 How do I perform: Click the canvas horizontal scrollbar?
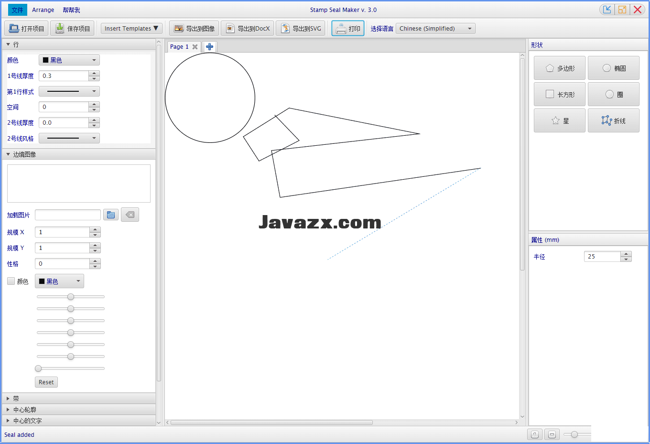coord(271,422)
